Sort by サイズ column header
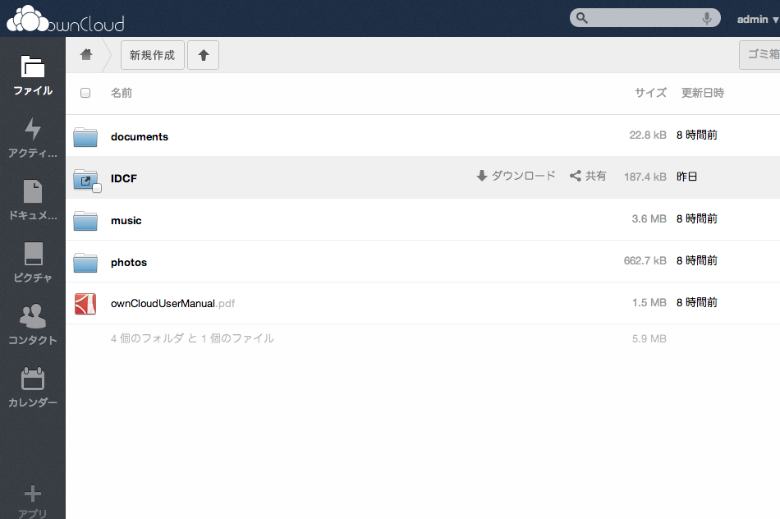The image size is (780, 519). 650,93
